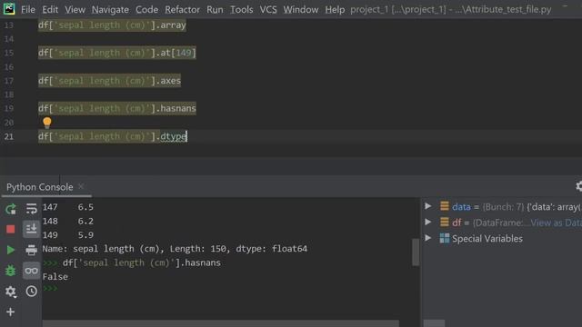The height and width of the screenshot is (327, 582).
Task: Open the Run menu
Action: [215, 9]
